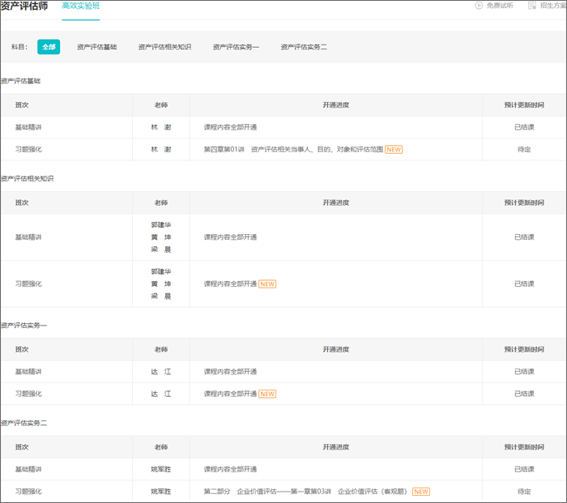Click NEW badge in 资产评估相关知识 习题强化 row
This screenshot has height=503, width=567.
(267, 283)
